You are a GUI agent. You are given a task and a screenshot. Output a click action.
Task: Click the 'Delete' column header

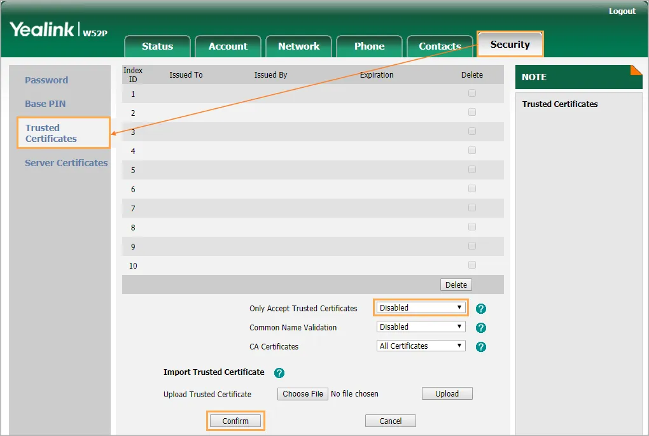(472, 75)
